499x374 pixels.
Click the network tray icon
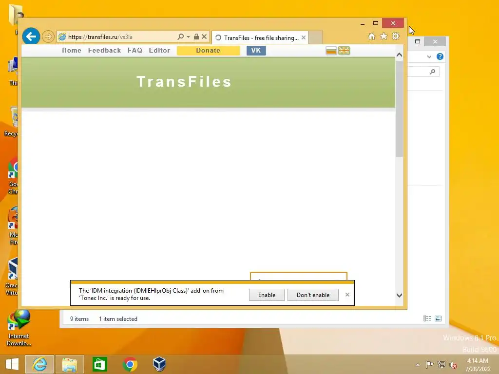(441, 364)
